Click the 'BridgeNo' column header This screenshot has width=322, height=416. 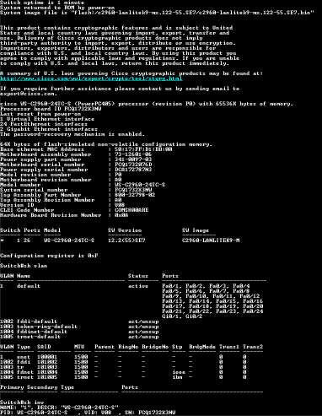pyautogui.click(x=155, y=347)
